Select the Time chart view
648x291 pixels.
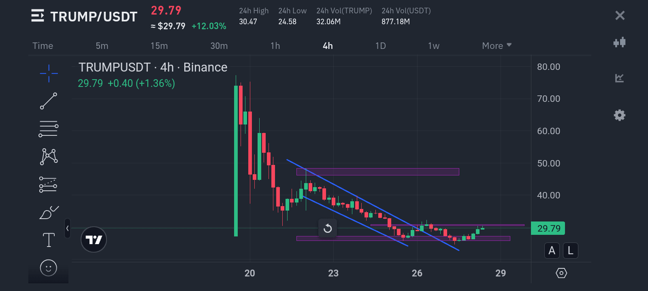(x=43, y=46)
